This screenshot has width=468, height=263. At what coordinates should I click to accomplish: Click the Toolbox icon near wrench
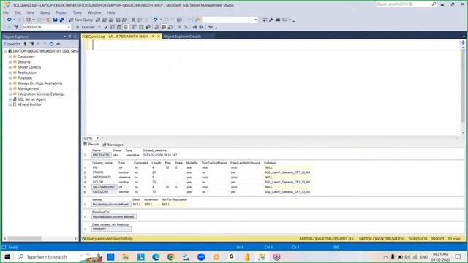click(278, 20)
